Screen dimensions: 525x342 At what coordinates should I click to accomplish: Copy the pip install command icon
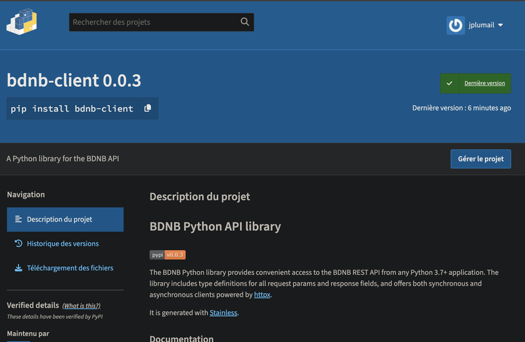click(148, 109)
